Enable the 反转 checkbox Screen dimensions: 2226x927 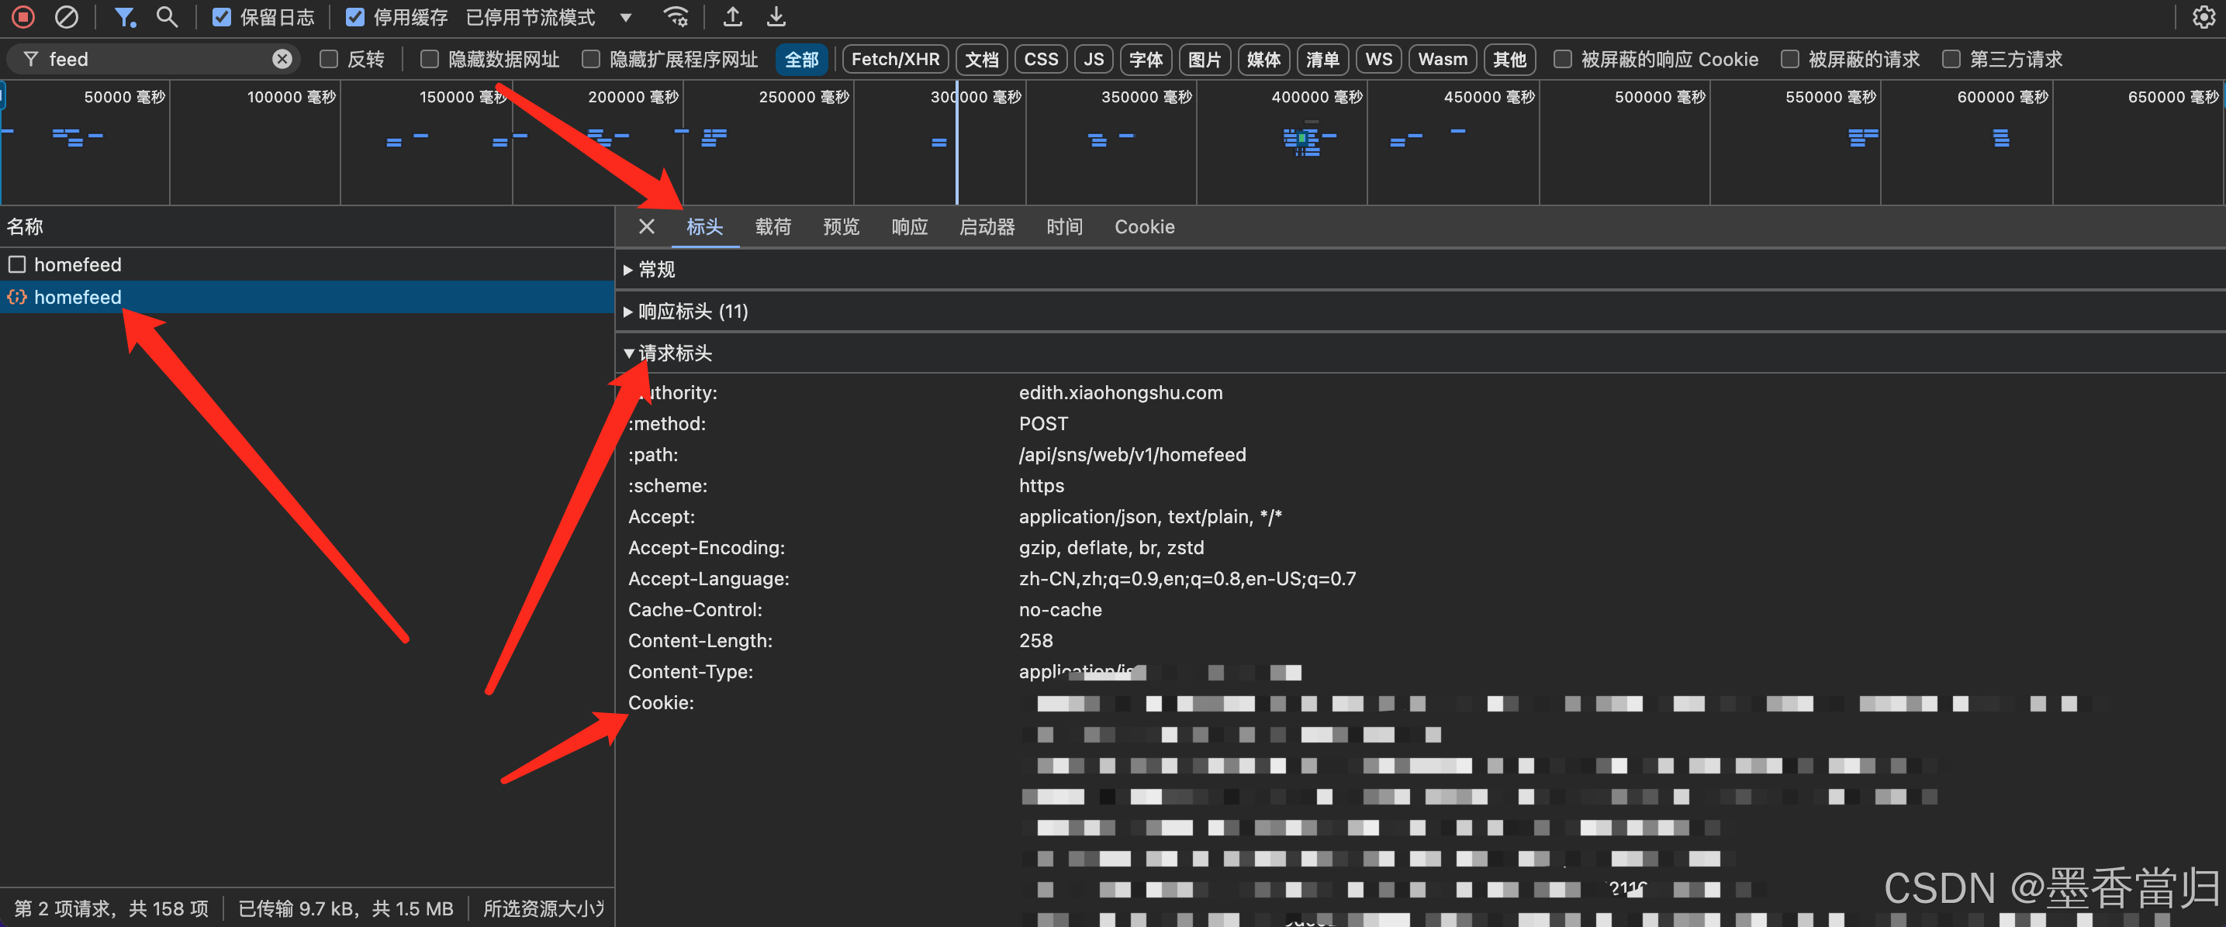(x=328, y=59)
